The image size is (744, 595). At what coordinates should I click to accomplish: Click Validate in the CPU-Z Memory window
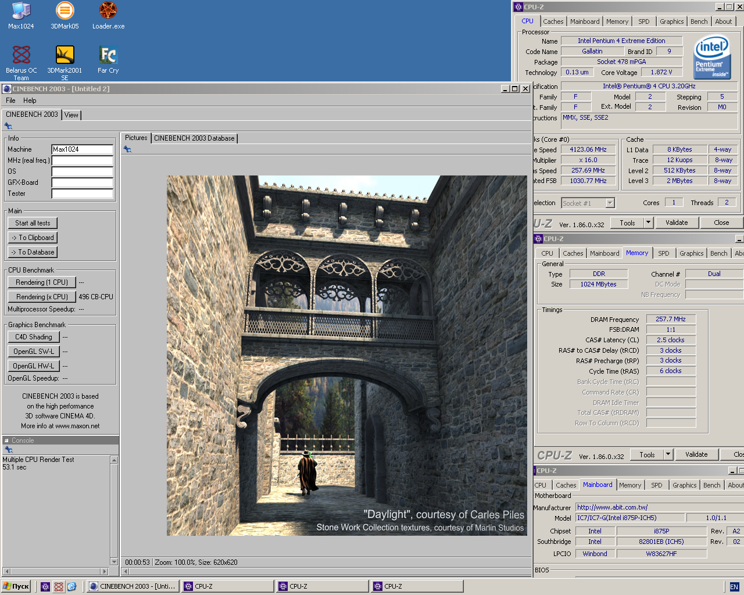tap(696, 454)
